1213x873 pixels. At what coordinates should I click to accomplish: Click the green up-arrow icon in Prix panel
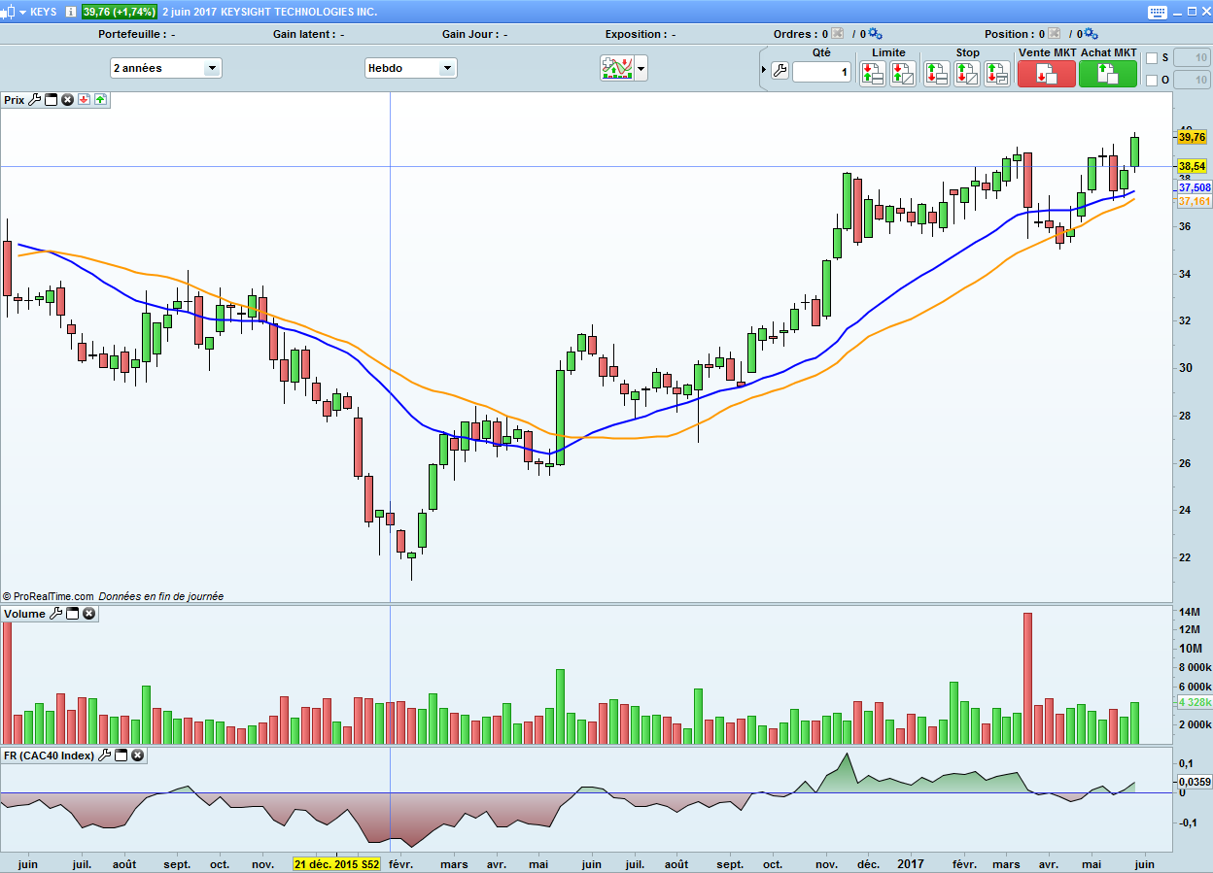pyautogui.click(x=100, y=99)
